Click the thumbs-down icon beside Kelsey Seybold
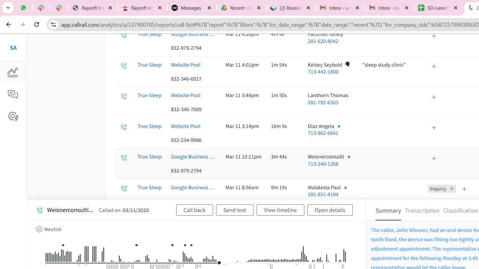 [x=347, y=64]
